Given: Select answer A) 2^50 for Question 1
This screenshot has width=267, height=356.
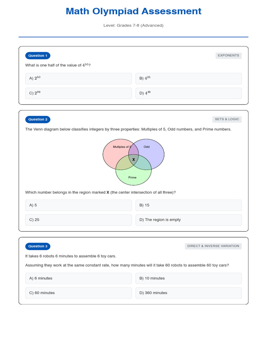Looking at the screenshot, I should pos(78,79).
